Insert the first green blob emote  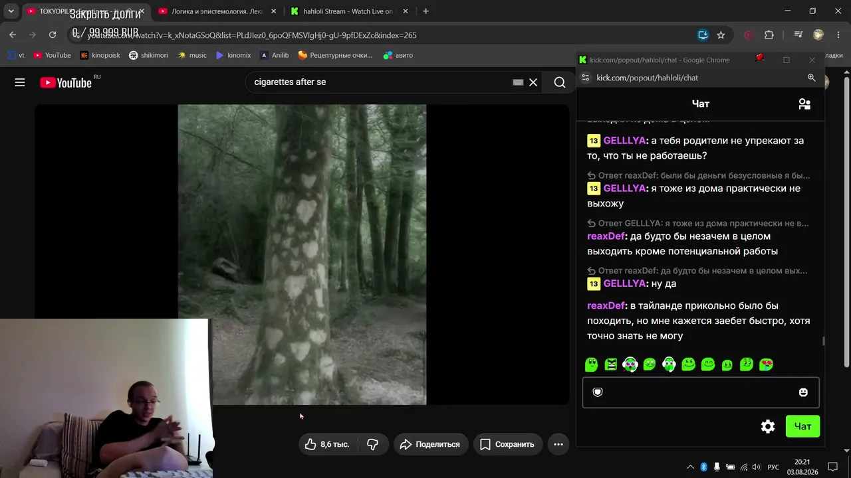pos(591,364)
